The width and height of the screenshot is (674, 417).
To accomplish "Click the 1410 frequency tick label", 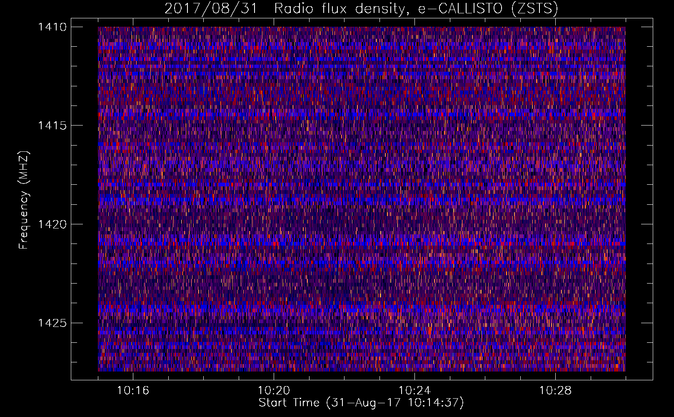I will (52, 27).
